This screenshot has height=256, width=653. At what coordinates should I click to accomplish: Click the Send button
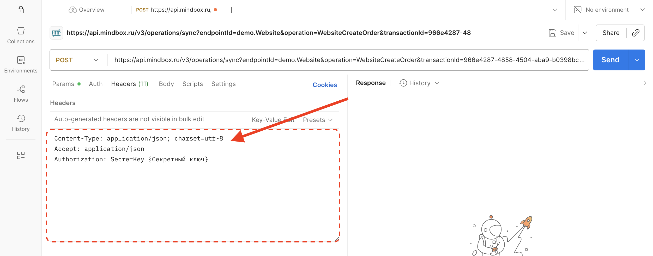(x=610, y=60)
